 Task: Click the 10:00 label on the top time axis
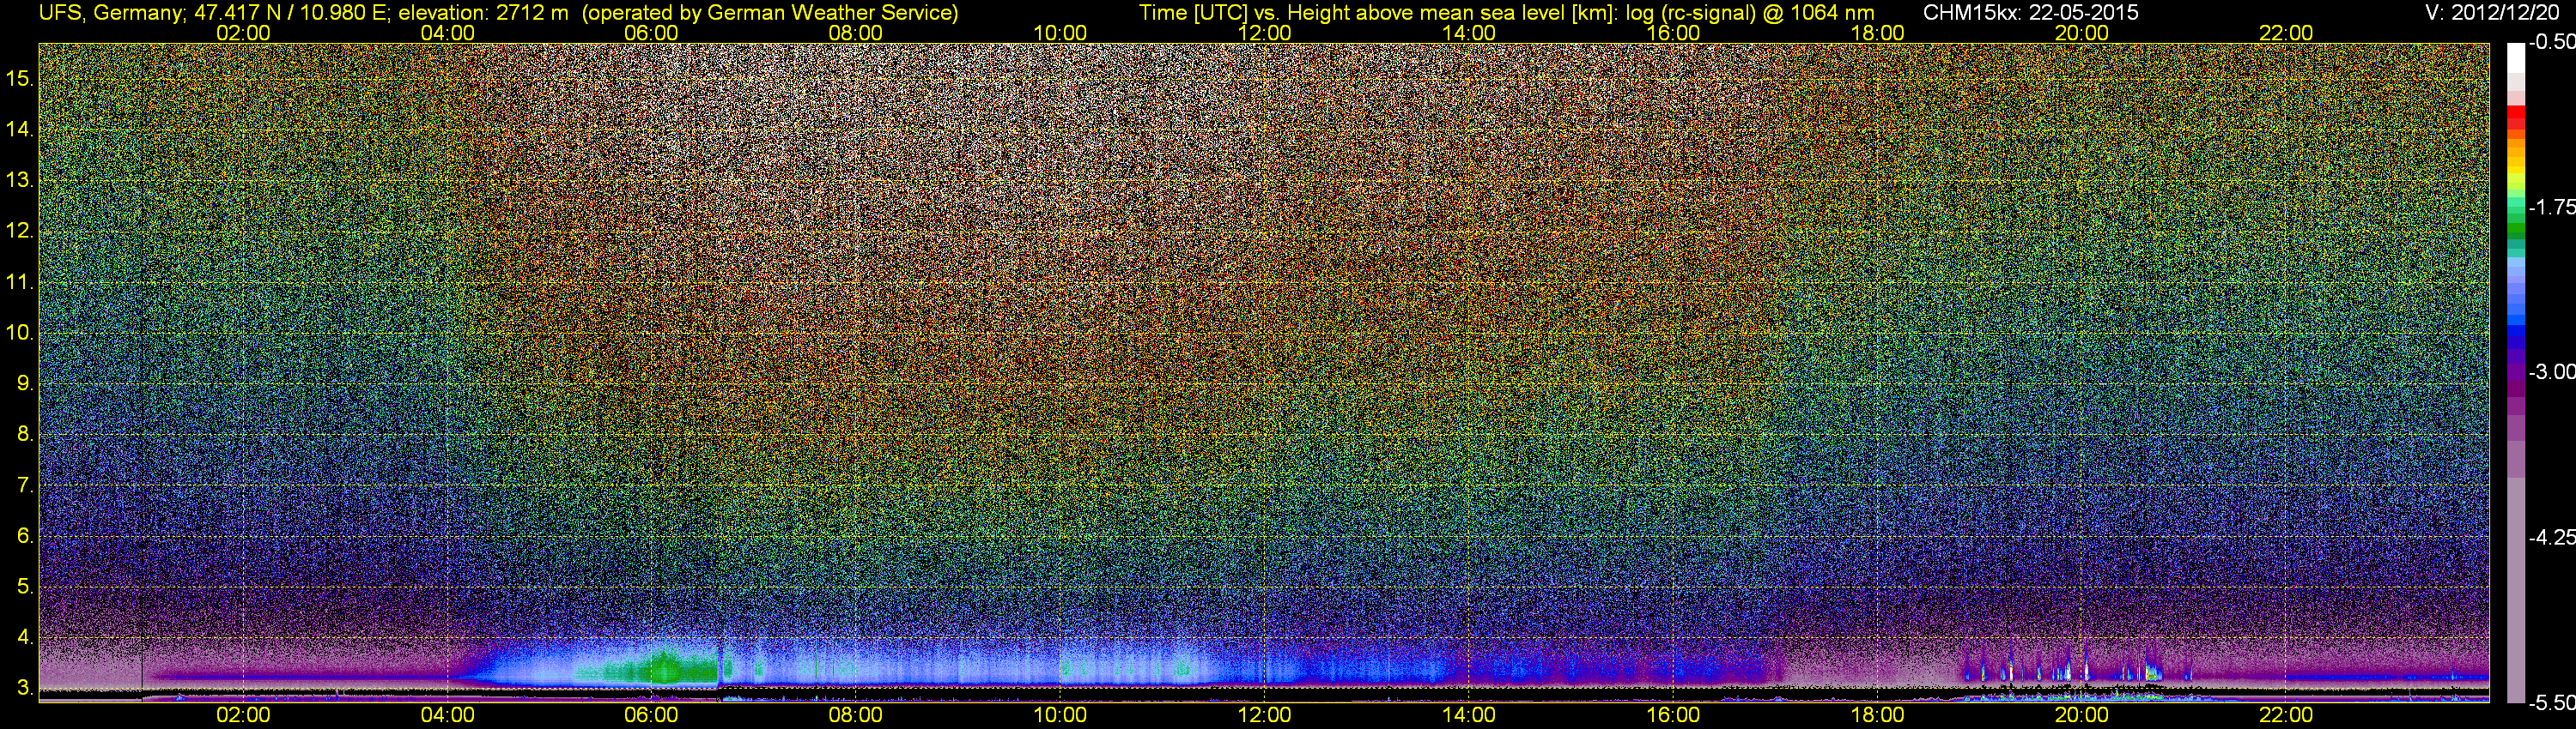click(x=1060, y=33)
